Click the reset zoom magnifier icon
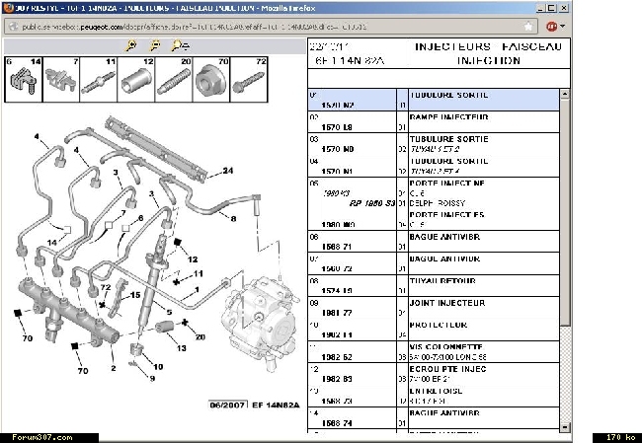The image size is (642, 443). [179, 45]
